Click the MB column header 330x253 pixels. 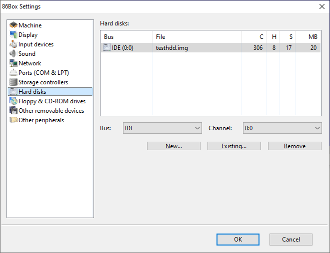308,37
